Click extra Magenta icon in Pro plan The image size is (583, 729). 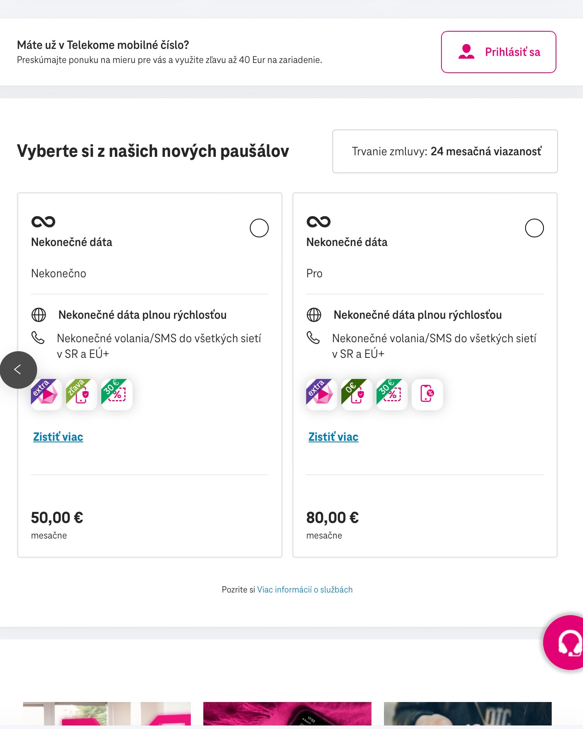[x=322, y=394]
